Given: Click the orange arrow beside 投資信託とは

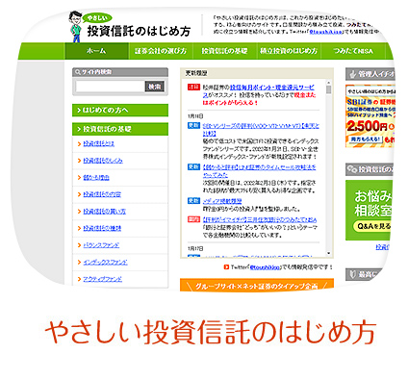Looking at the screenshot, I should [x=79, y=144].
